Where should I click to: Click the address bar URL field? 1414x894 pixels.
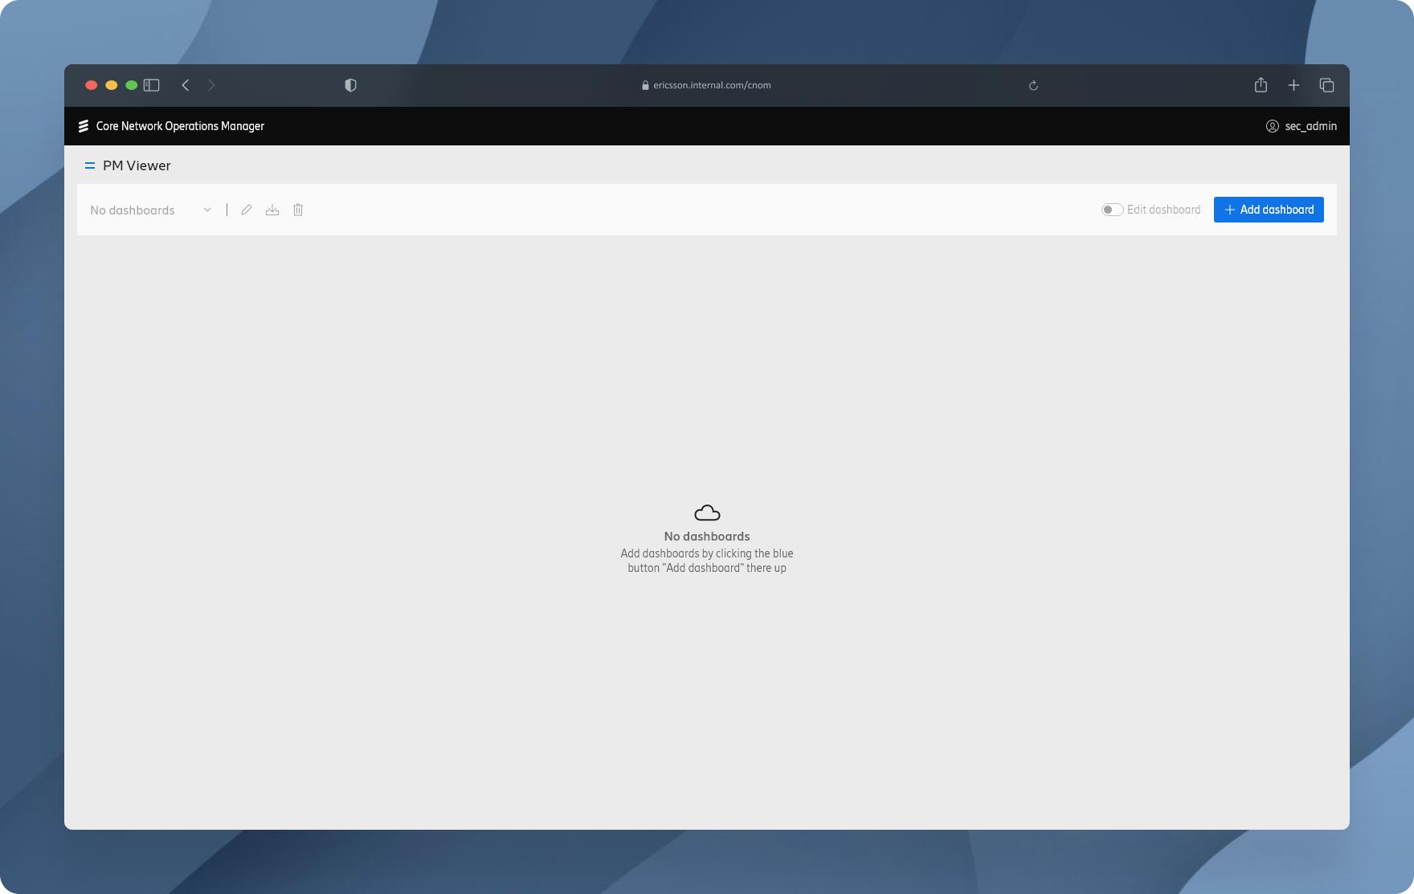[707, 85]
